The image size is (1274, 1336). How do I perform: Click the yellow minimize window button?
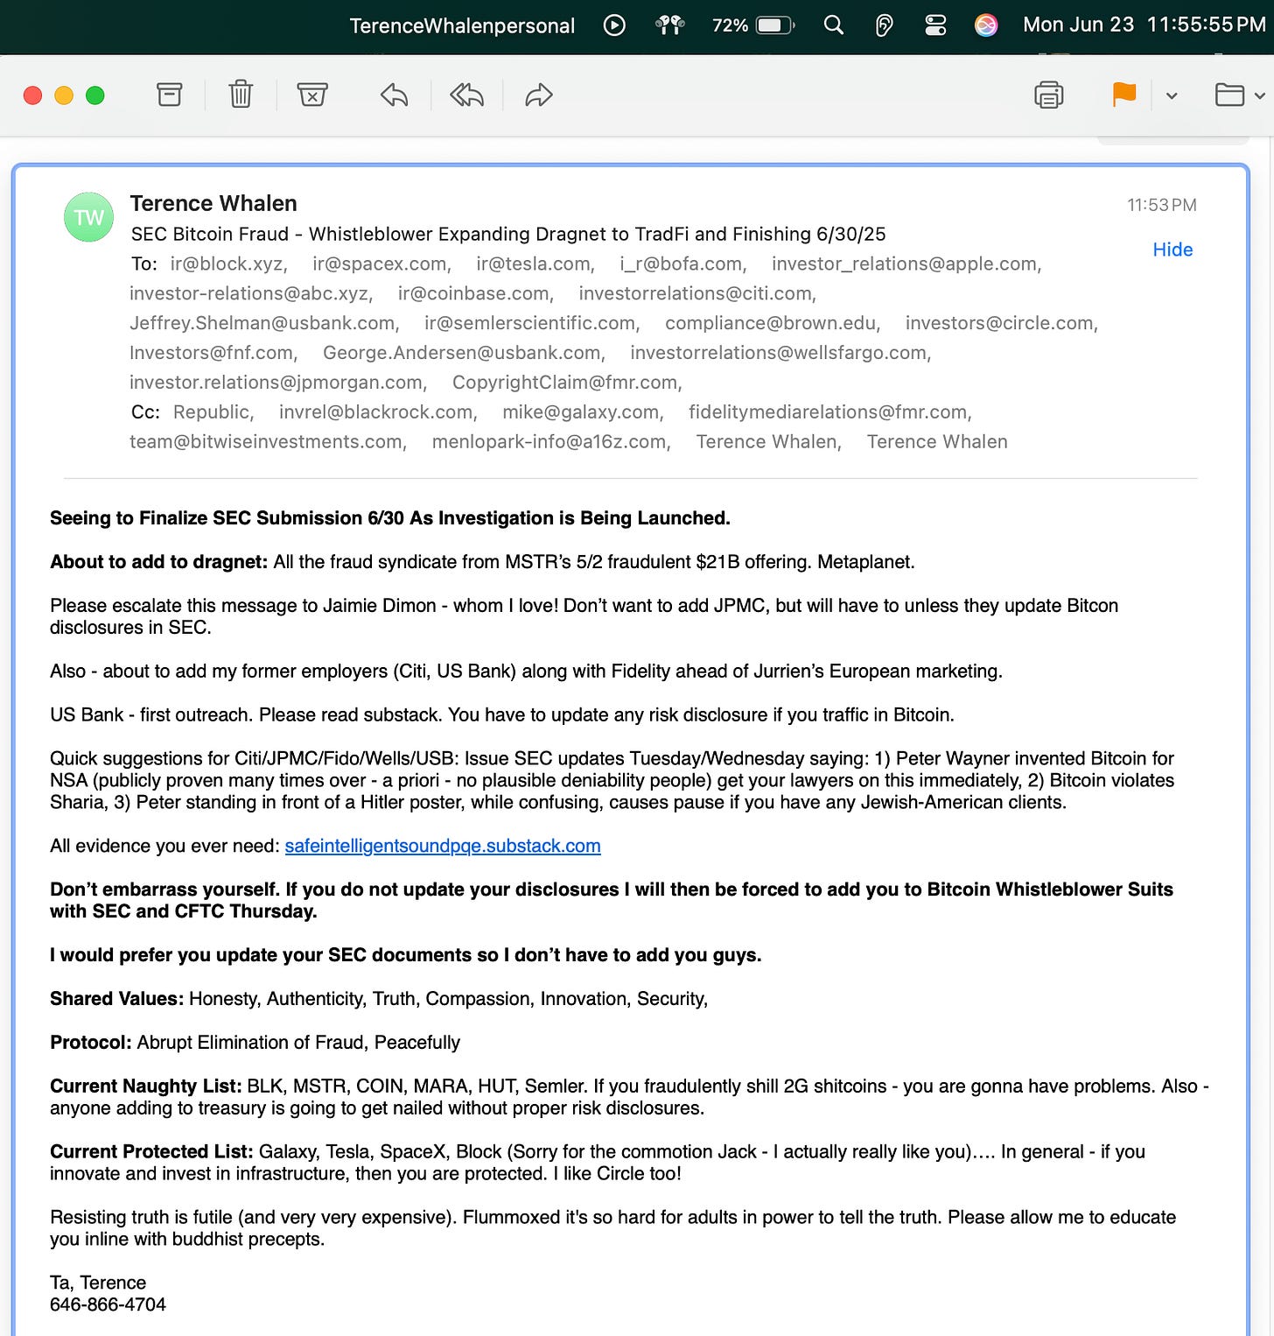(64, 95)
